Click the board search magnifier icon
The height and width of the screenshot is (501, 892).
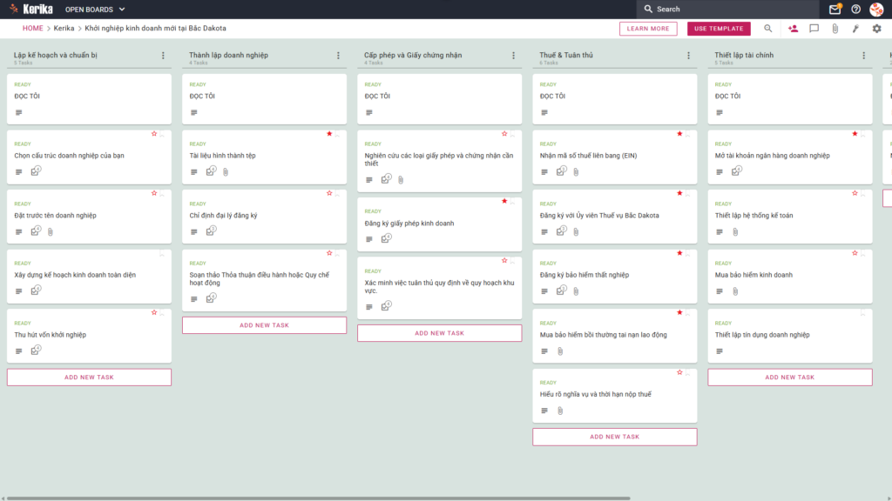click(768, 29)
